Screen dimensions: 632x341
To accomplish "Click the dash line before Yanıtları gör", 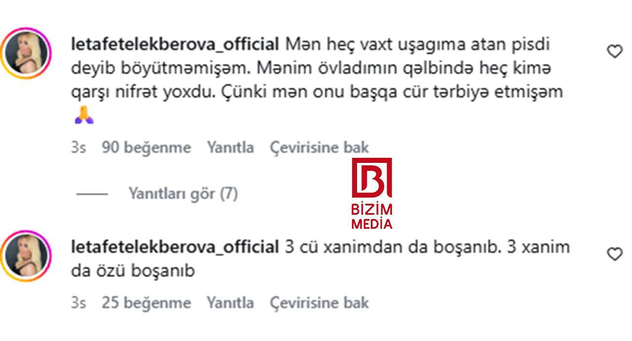I will 92,194.
